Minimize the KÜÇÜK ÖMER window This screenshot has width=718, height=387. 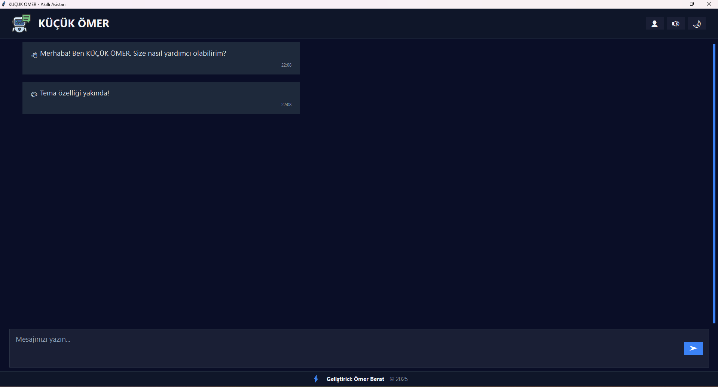[675, 4]
